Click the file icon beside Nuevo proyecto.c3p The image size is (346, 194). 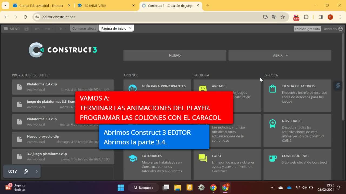pos(19,139)
